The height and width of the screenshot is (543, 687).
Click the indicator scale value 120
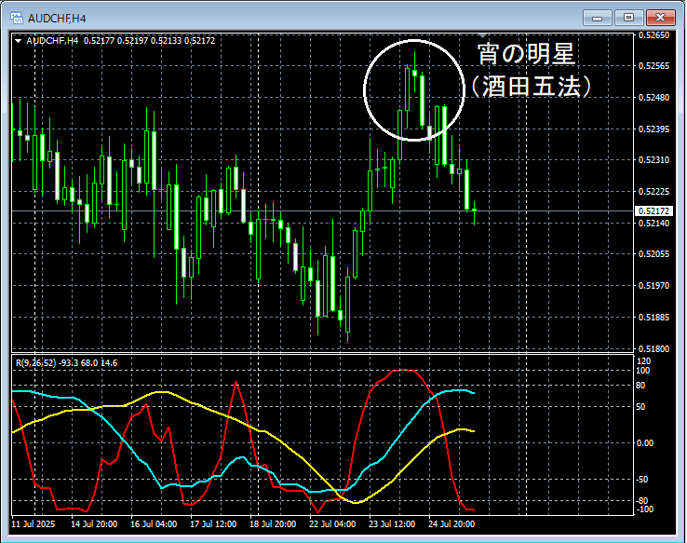[643, 361]
